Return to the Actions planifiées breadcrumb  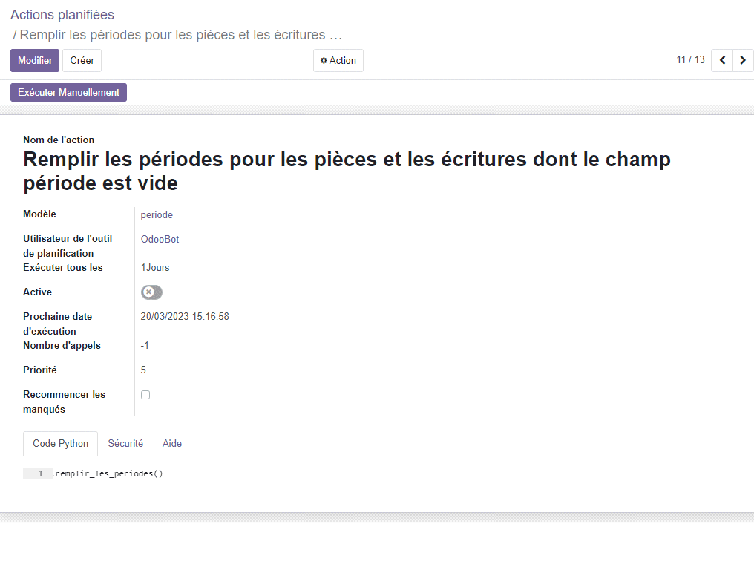[62, 15]
